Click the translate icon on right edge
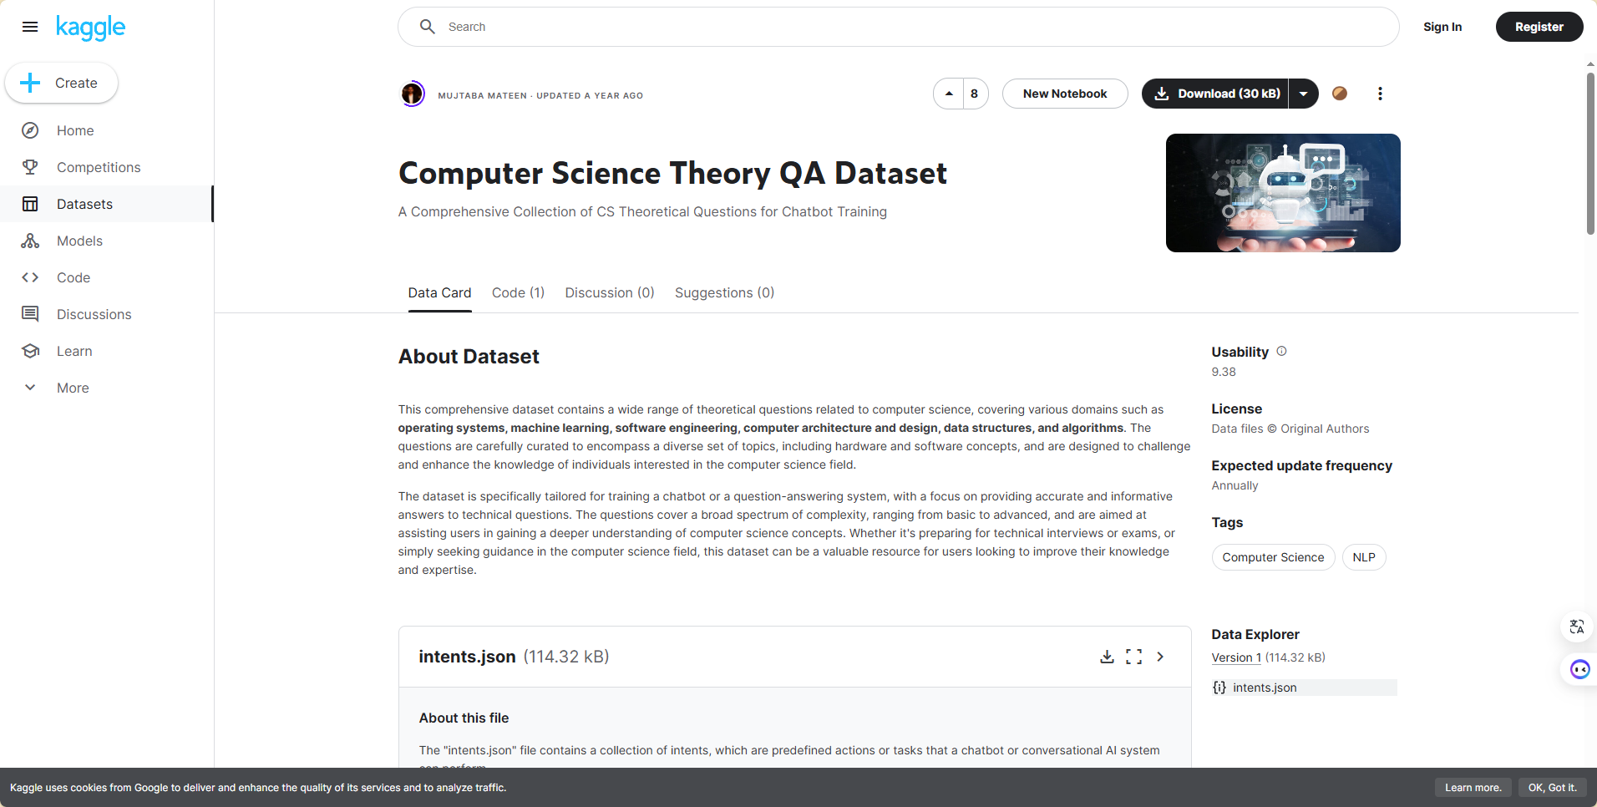Screen dimensions: 1597x807 pyautogui.click(x=1577, y=627)
